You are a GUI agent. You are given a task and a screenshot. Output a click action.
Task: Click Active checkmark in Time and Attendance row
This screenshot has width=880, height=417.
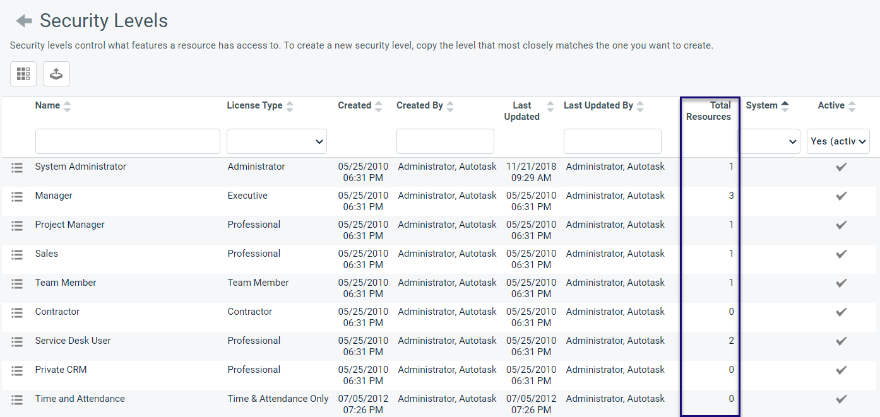click(841, 399)
